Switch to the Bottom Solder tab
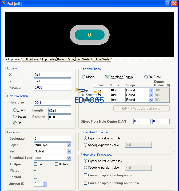This screenshot has width=179, height=191. tap(101, 59)
